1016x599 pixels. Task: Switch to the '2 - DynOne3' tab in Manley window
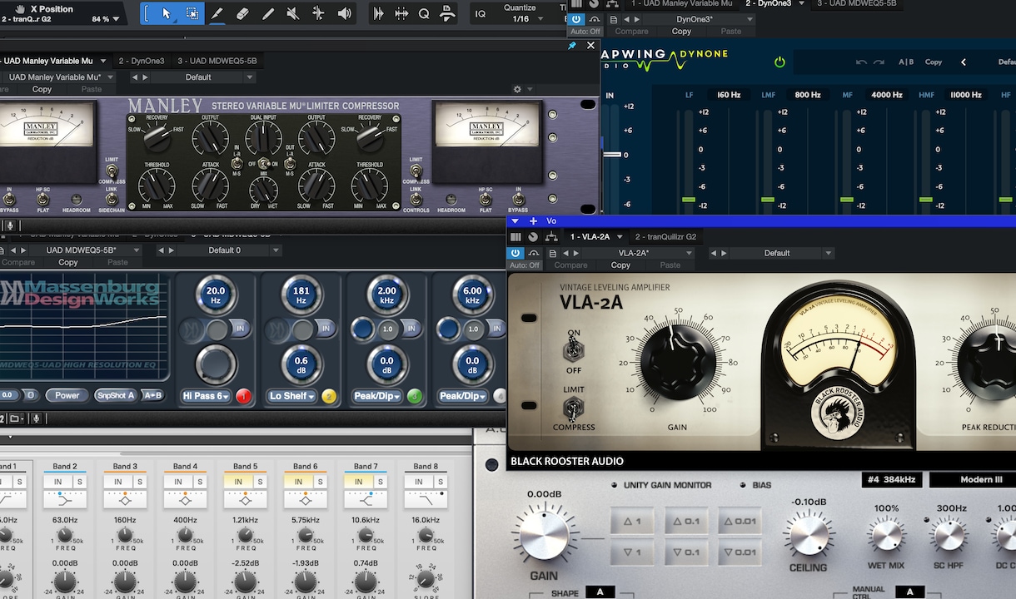(x=142, y=61)
